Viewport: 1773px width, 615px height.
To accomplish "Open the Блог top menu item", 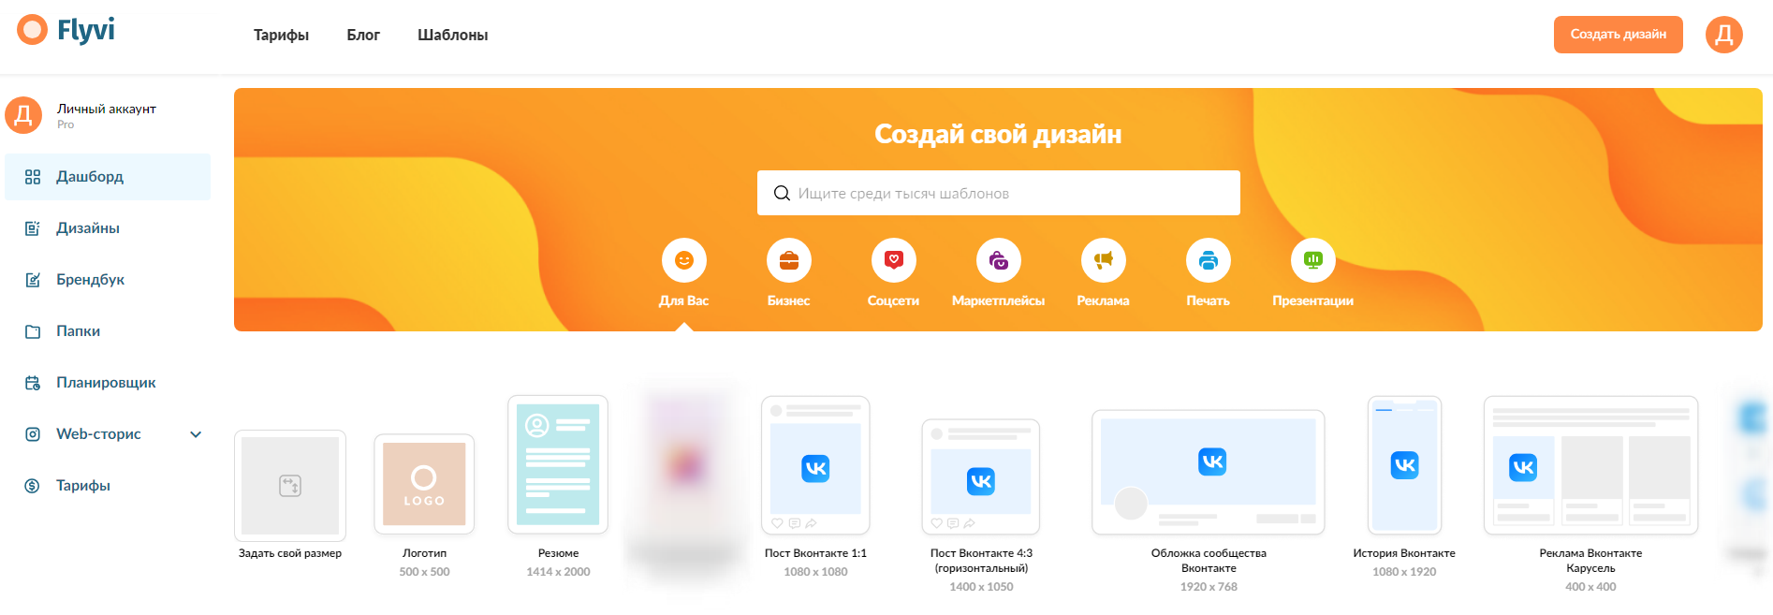I will (x=363, y=35).
